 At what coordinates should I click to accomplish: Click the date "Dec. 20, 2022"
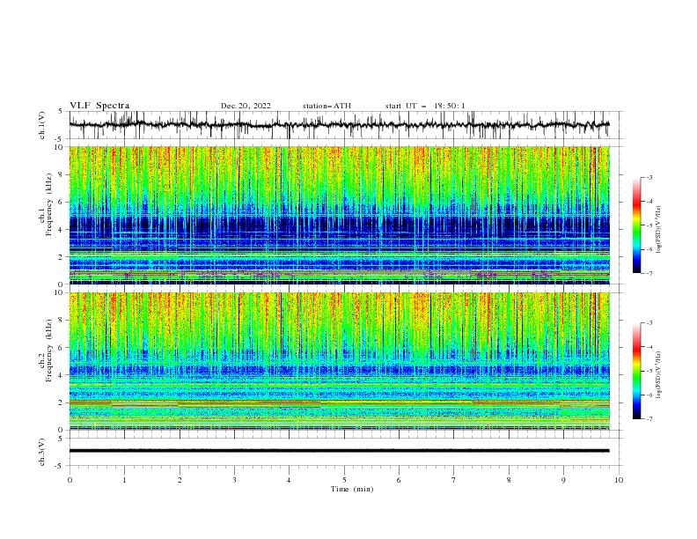coord(246,106)
